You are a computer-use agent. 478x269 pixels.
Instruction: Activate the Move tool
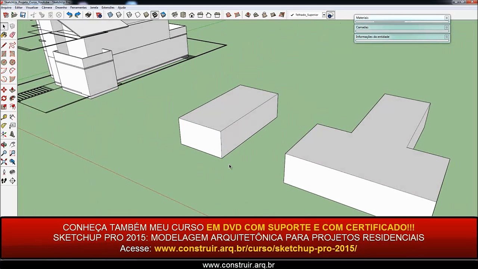pyautogui.click(x=4, y=90)
